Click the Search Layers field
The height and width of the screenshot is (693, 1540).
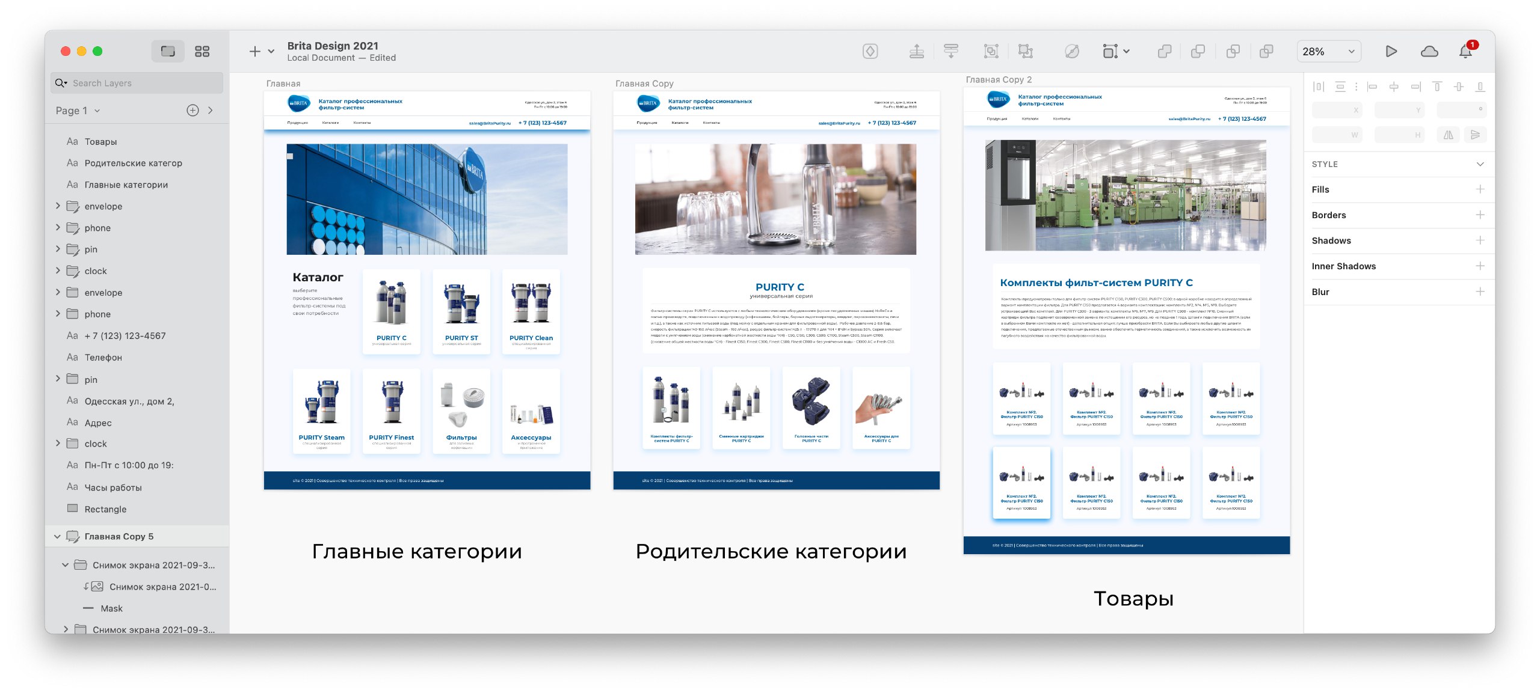(137, 83)
